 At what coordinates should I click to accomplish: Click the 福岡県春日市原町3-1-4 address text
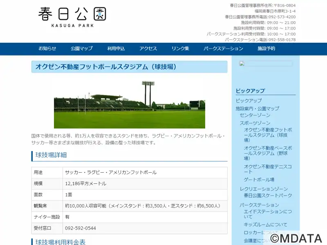click(x=275, y=11)
